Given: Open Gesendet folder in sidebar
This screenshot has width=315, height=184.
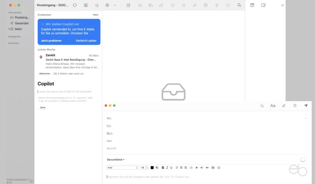Looking at the screenshot, I should pyautogui.click(x=19, y=23).
